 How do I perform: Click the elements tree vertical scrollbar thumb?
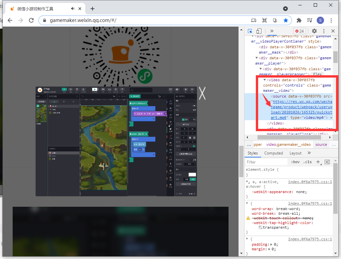click(336, 57)
